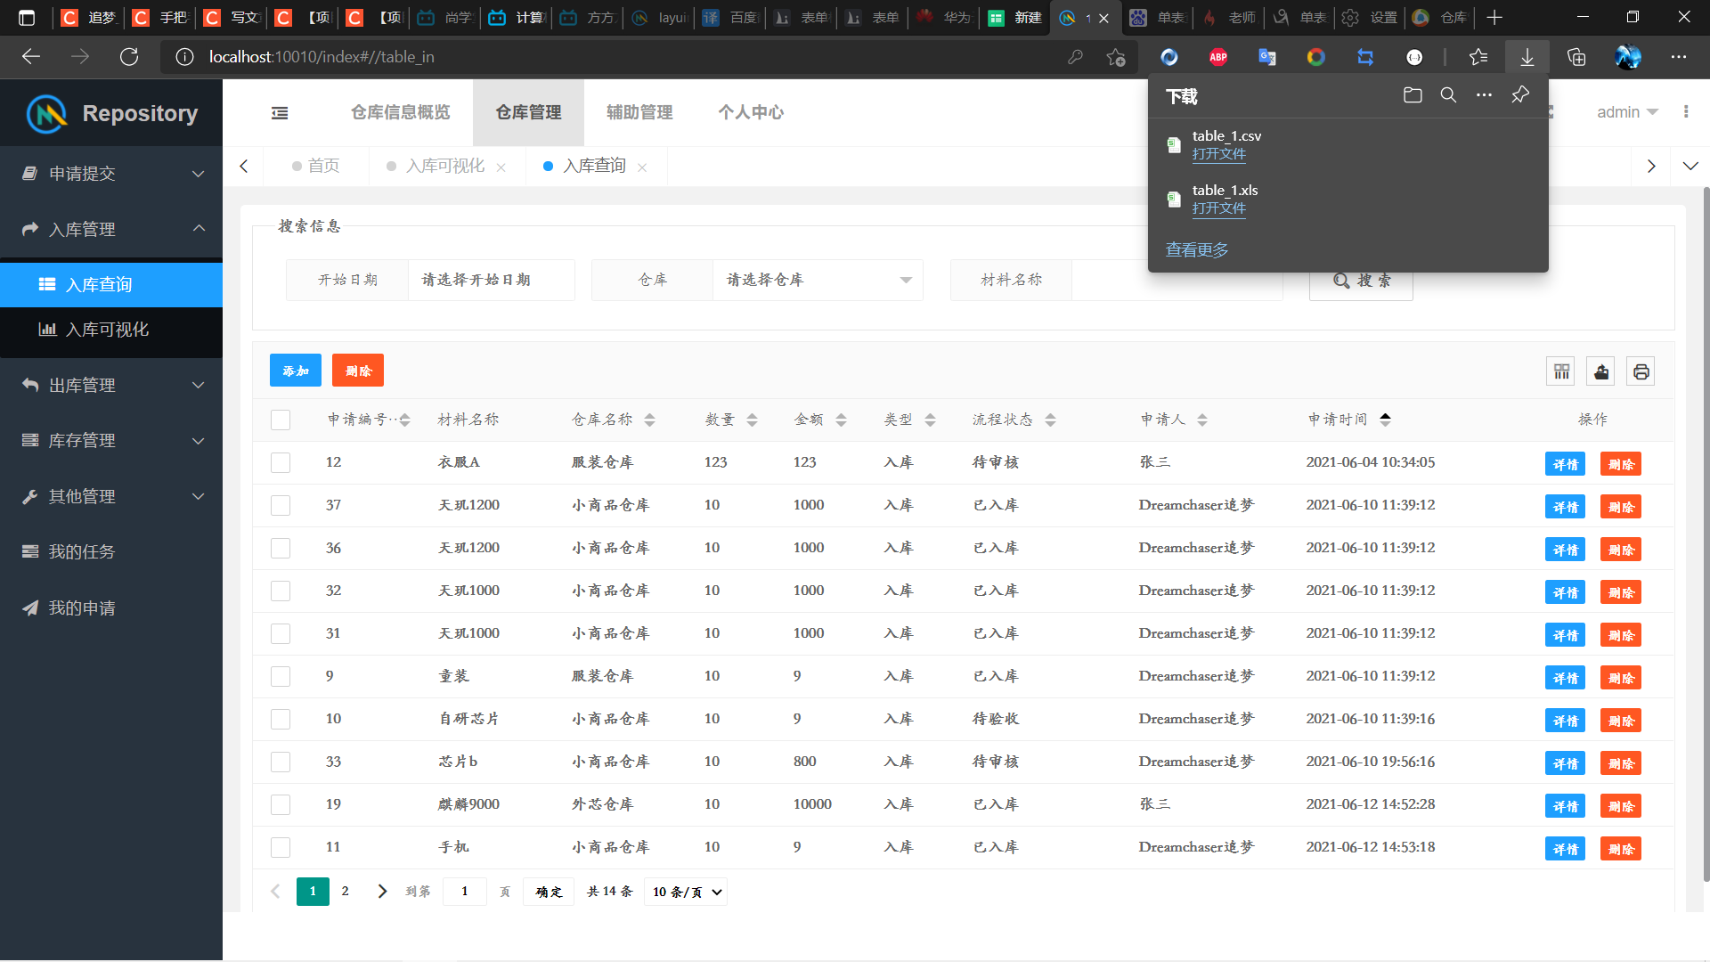Open downloads folder icon in download panel
1710x962 pixels.
(1413, 95)
